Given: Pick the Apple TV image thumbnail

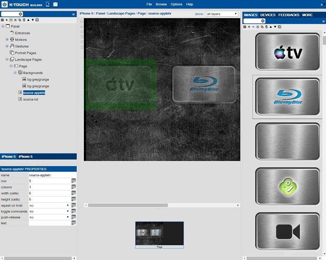Looking at the screenshot, I should click(x=287, y=52).
